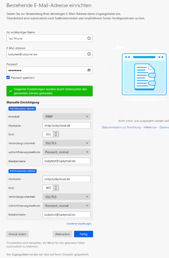Increase incoming port 993 with up arrow

[x=56, y=133]
